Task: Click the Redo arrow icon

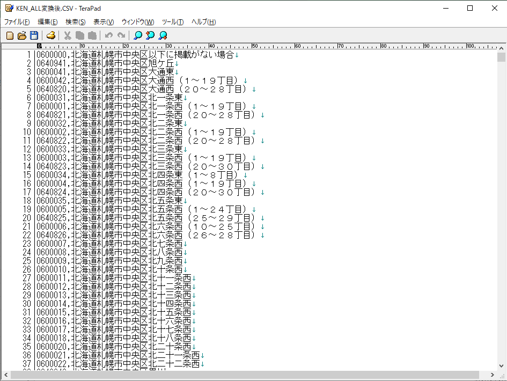Action: tap(121, 35)
